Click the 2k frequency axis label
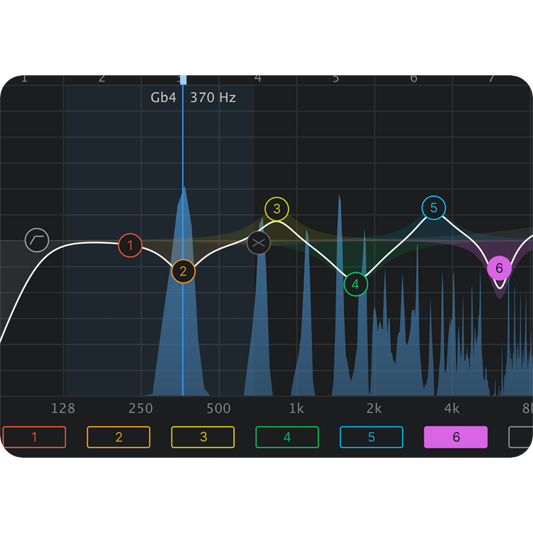Image resolution: width=533 pixels, height=533 pixels. click(x=374, y=408)
